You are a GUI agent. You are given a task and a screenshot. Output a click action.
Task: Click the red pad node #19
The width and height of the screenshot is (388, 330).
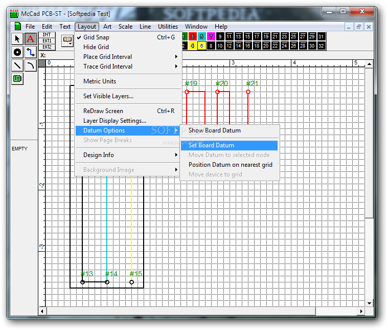pyautogui.click(x=187, y=92)
